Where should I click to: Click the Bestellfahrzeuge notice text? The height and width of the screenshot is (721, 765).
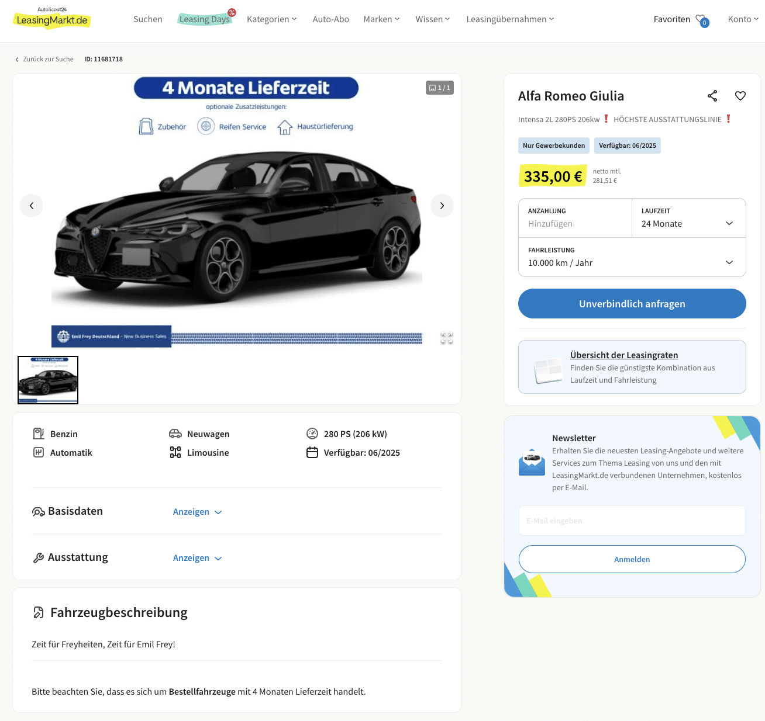pyautogui.click(x=199, y=692)
